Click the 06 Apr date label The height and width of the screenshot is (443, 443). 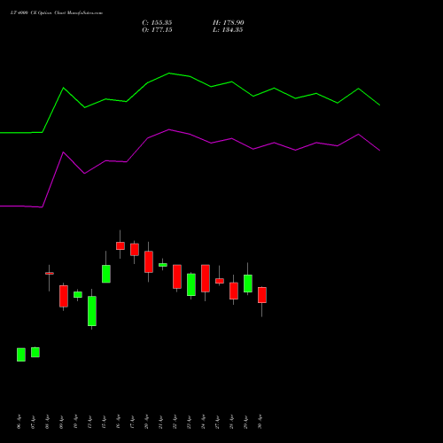19,422
